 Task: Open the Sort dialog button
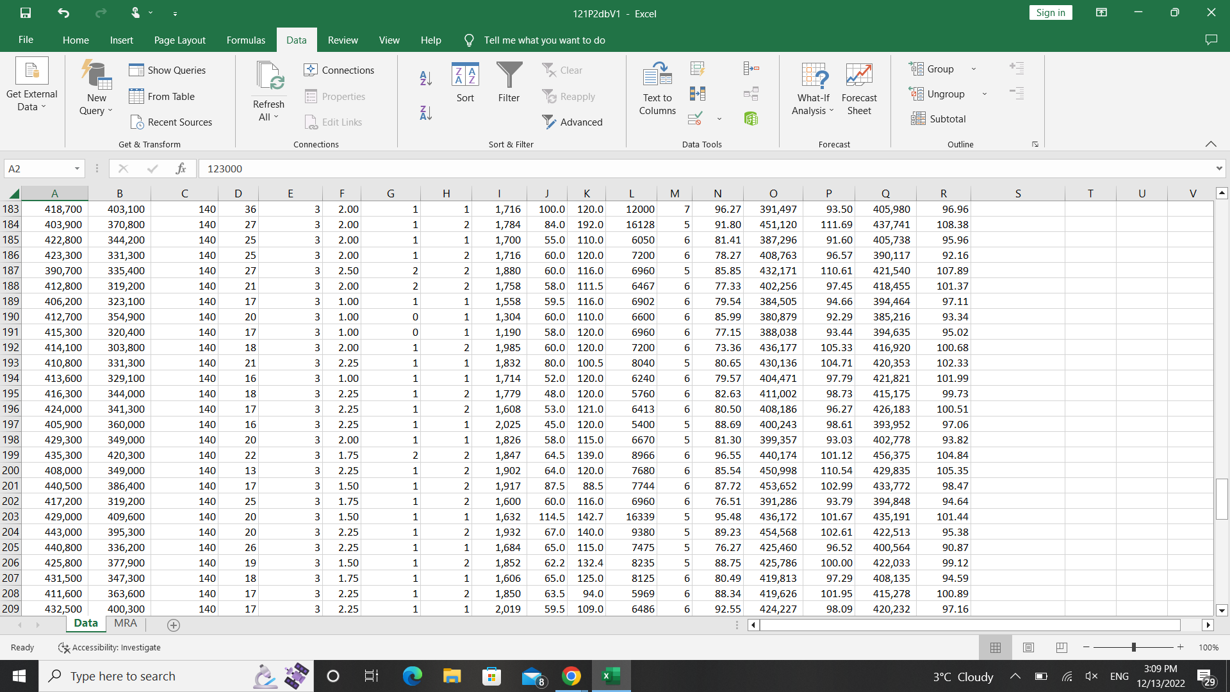point(465,83)
